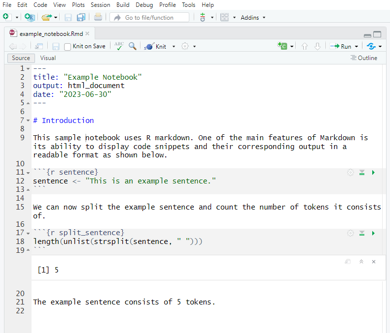Toggle the Knit on Save checkbox
Screen dimensions: 390x333
coord(68,47)
